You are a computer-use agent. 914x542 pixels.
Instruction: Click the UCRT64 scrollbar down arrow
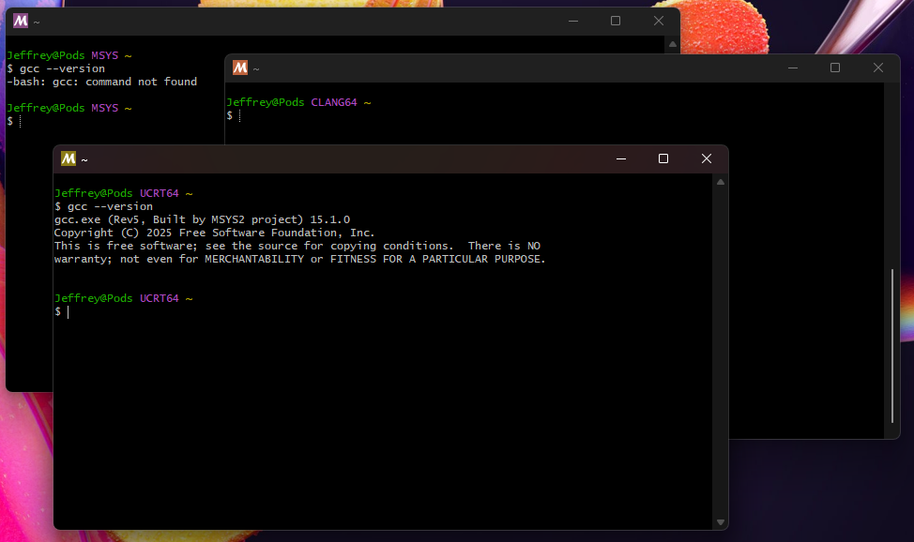pyautogui.click(x=721, y=522)
